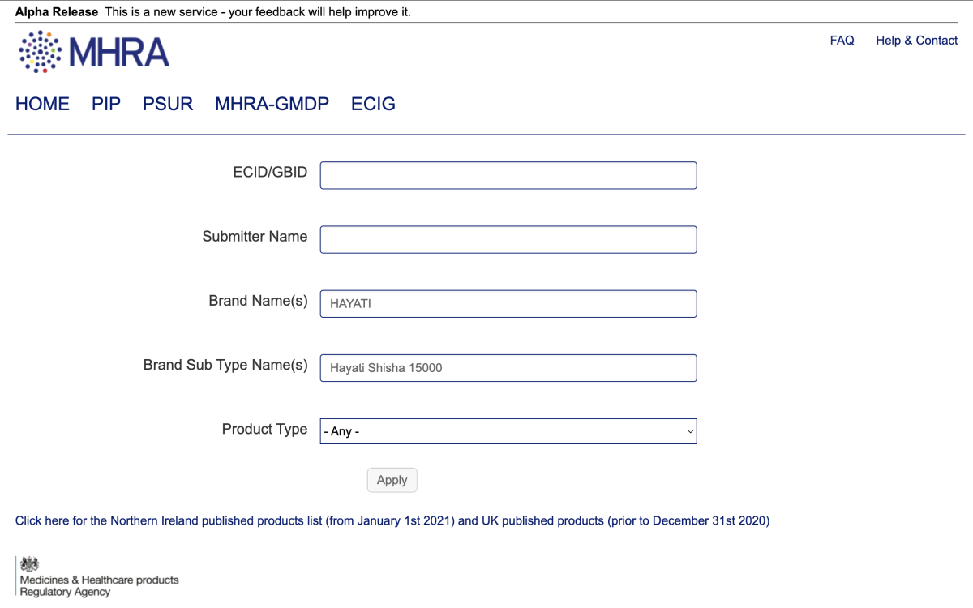Image resolution: width=973 pixels, height=608 pixels.
Task: Expand the Product Type dropdown
Action: click(508, 431)
